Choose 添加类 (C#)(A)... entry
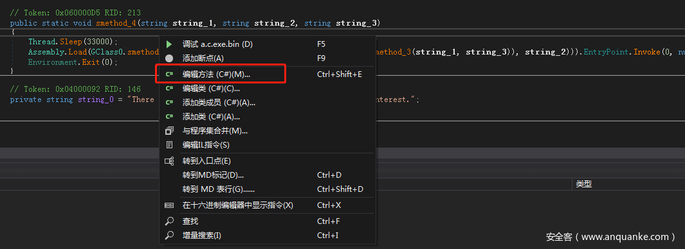Screen dimensions: 685x249 [x=268, y=116]
